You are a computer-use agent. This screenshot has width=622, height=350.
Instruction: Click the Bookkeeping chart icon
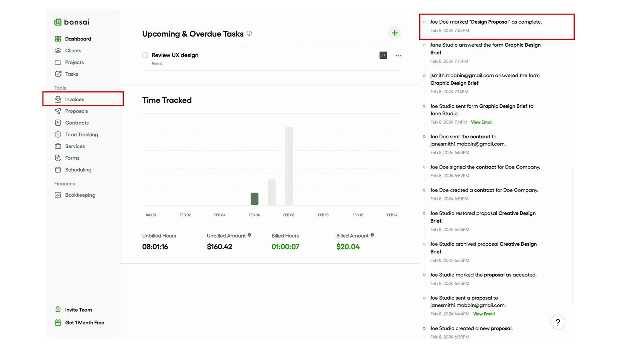[x=58, y=195]
